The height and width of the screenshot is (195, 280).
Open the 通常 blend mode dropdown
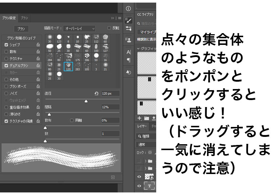click(146, 145)
